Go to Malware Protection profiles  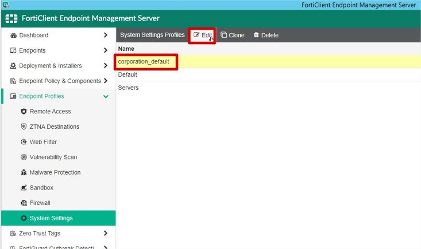[55, 172]
